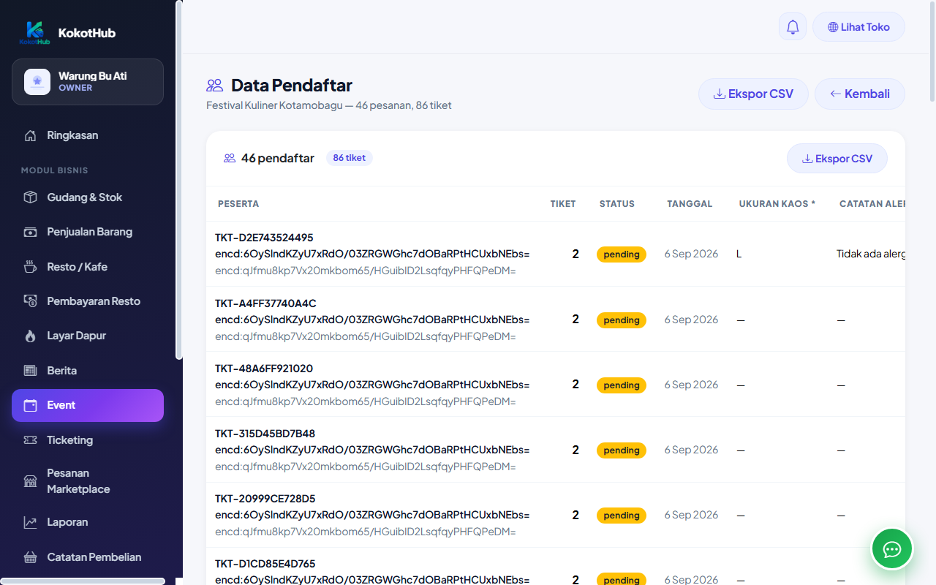Viewport: 936px width, 585px height.
Task: Click the Pembayaran Resto icon
Action: pos(30,301)
